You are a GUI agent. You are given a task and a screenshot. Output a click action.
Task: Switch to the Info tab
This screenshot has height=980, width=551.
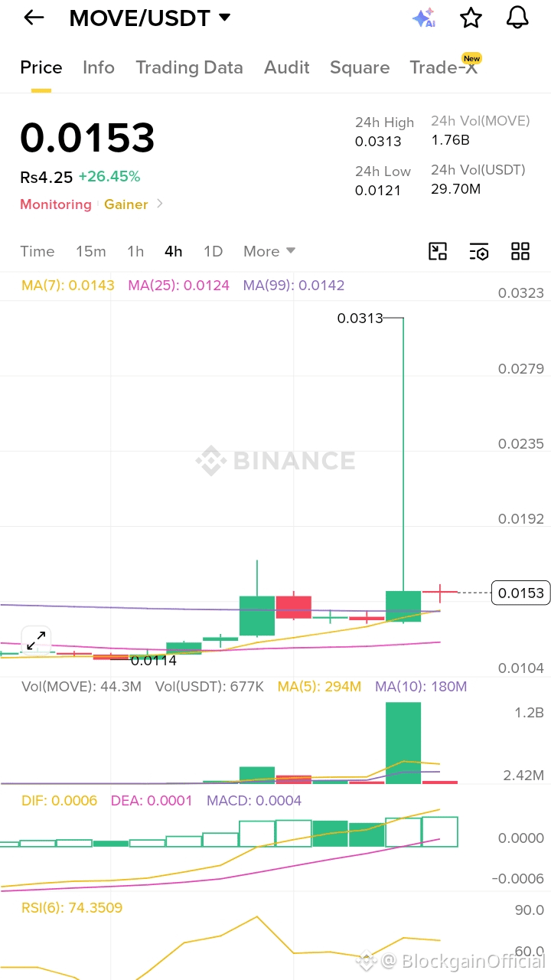(99, 67)
